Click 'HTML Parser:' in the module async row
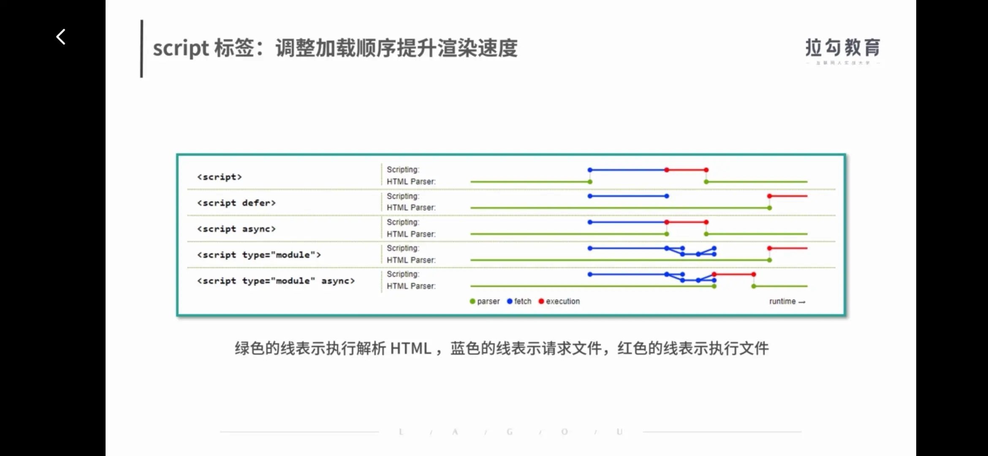The width and height of the screenshot is (988, 456). tap(411, 286)
